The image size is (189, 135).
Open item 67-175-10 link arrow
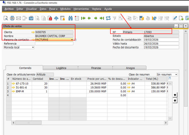(13, 84)
